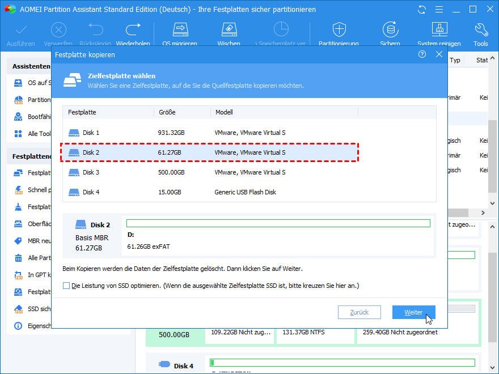Click the Partition wizard sidebar icon
The height and width of the screenshot is (374, 499).
[18, 100]
